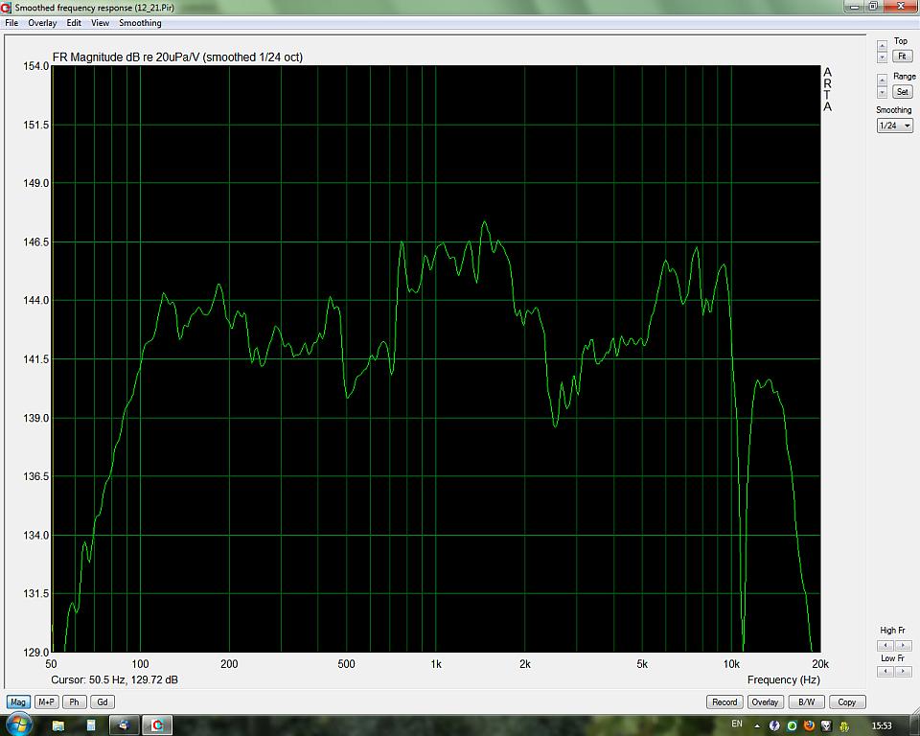Switch to Gd group delay view

[103, 701]
